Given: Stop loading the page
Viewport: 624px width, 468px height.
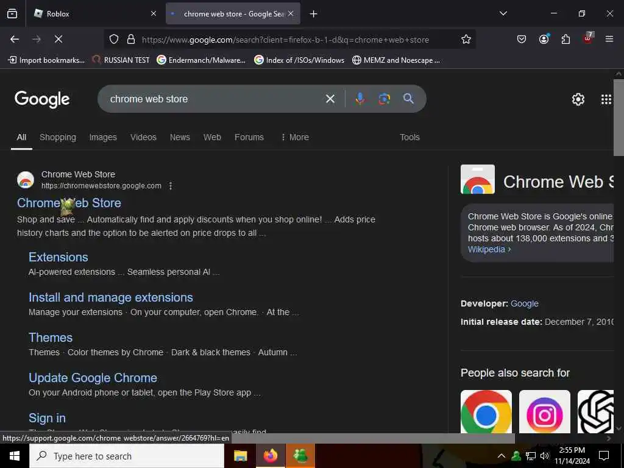Looking at the screenshot, I should click(58, 39).
